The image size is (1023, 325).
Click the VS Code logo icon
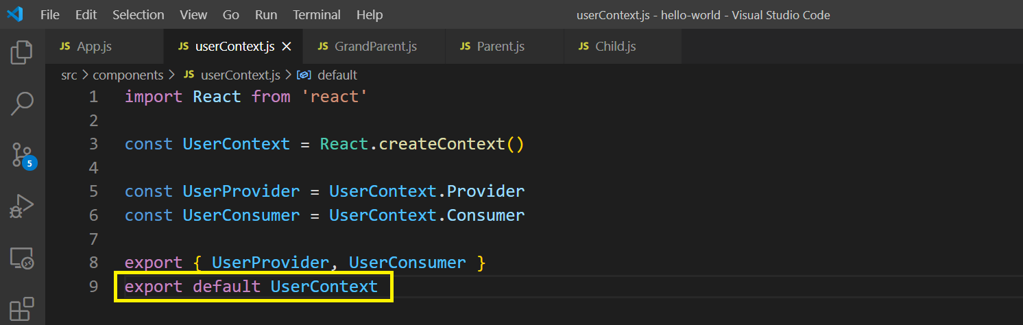point(15,14)
